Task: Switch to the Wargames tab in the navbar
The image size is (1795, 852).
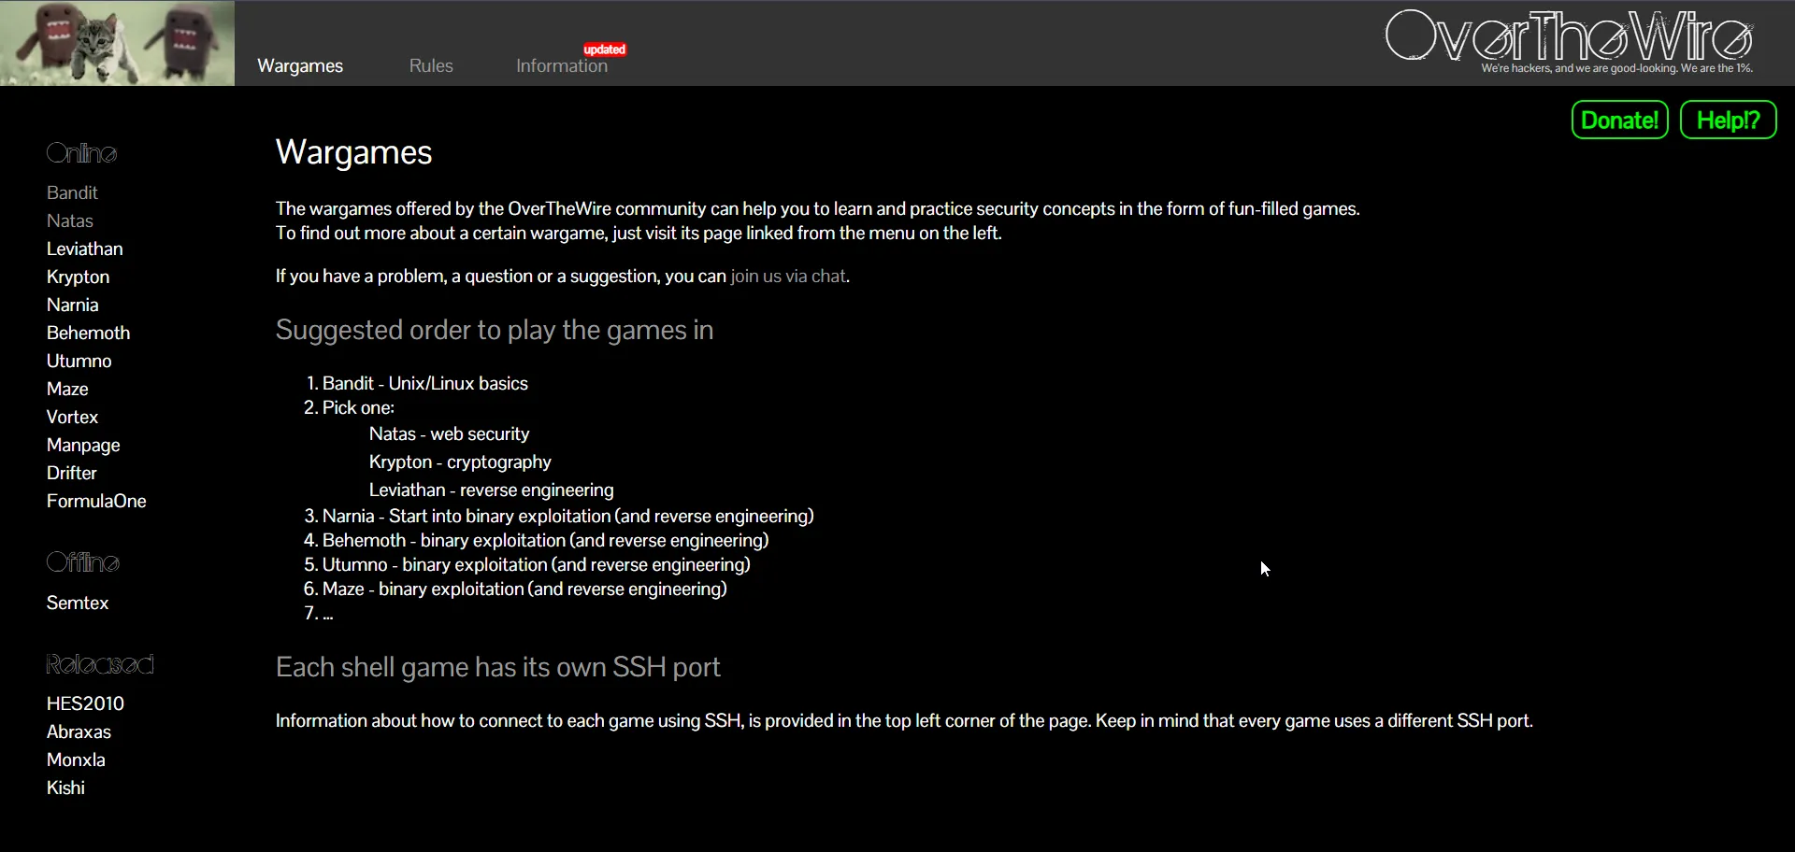Action: click(298, 65)
